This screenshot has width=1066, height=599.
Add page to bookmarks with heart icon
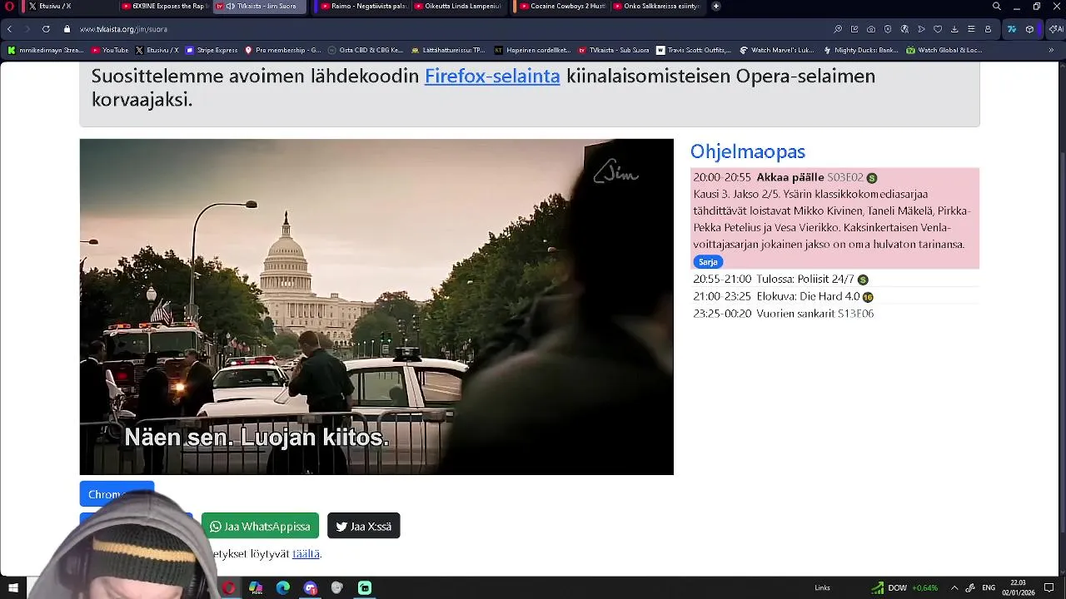(938, 29)
